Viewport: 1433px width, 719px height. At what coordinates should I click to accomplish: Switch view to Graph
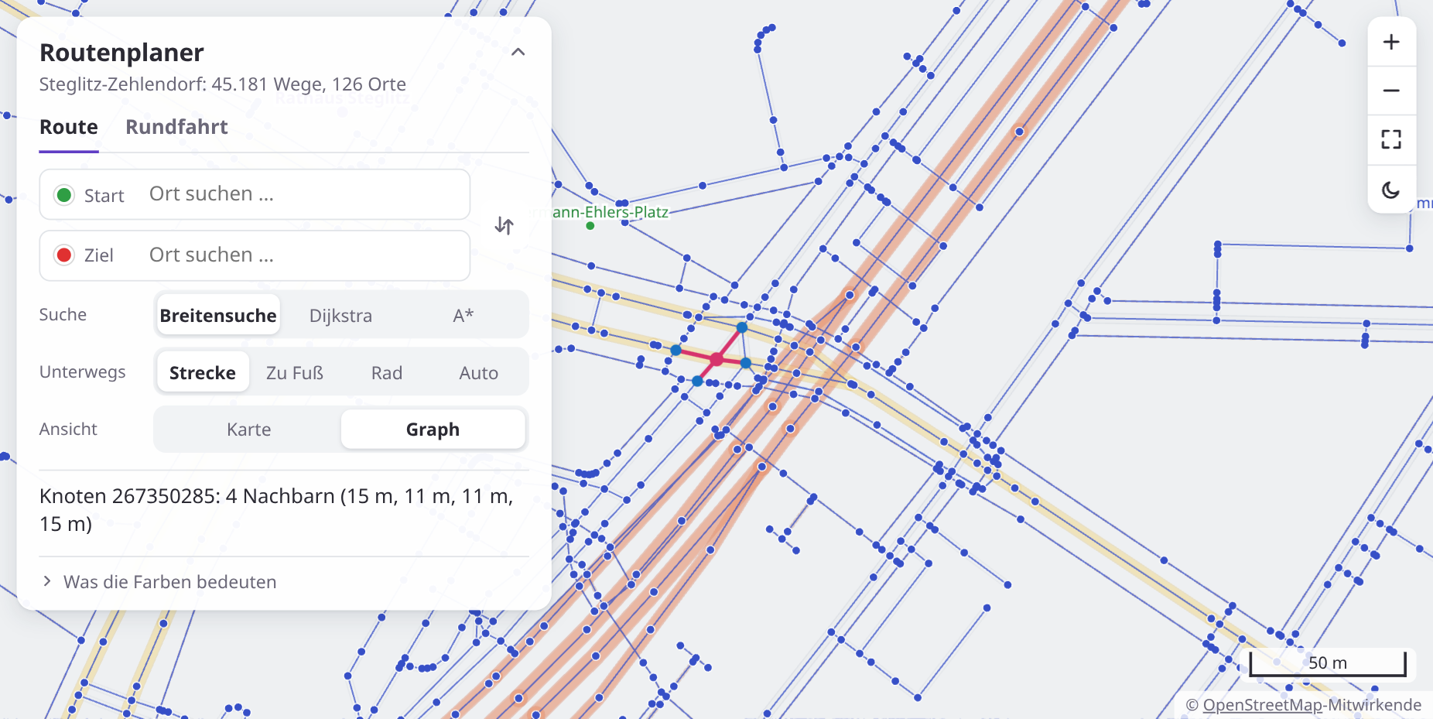pos(433,430)
